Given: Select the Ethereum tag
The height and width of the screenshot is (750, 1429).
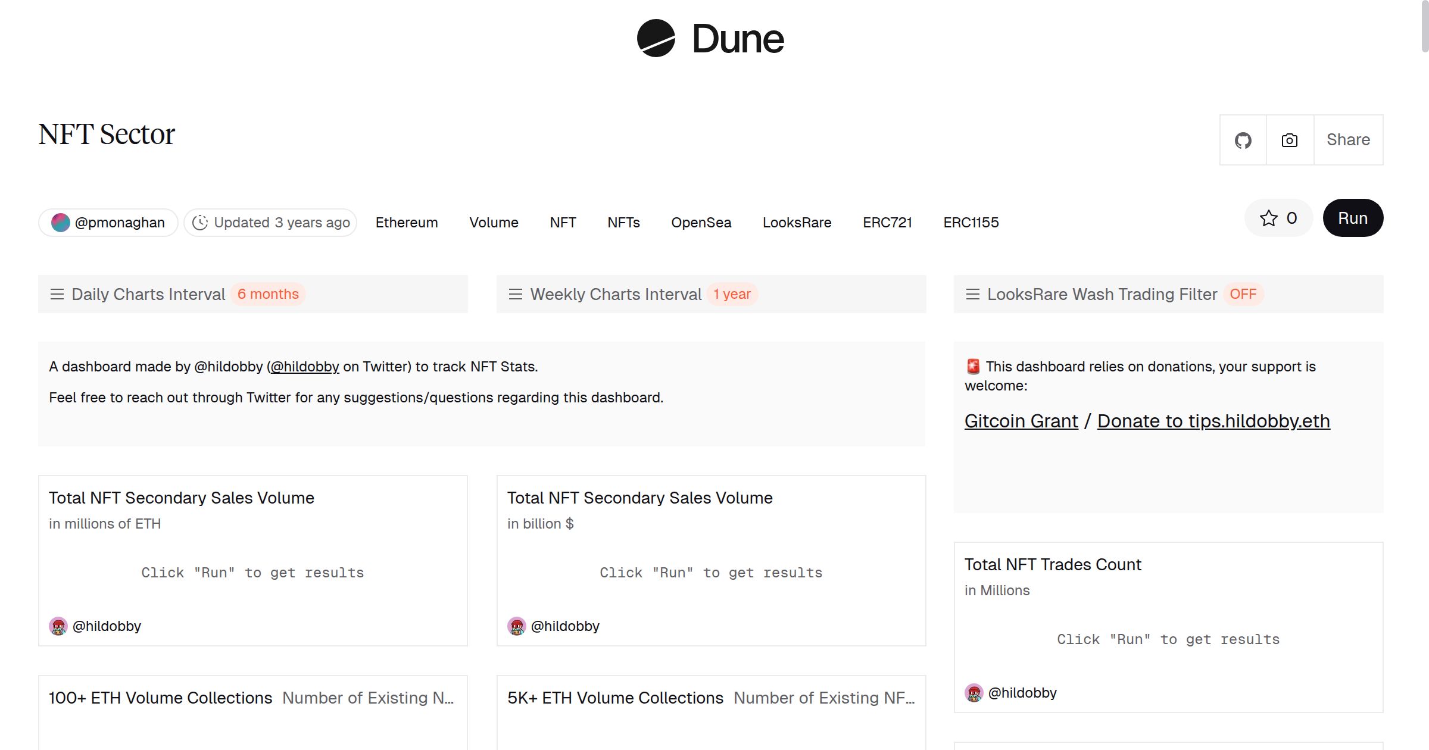Looking at the screenshot, I should pos(407,223).
